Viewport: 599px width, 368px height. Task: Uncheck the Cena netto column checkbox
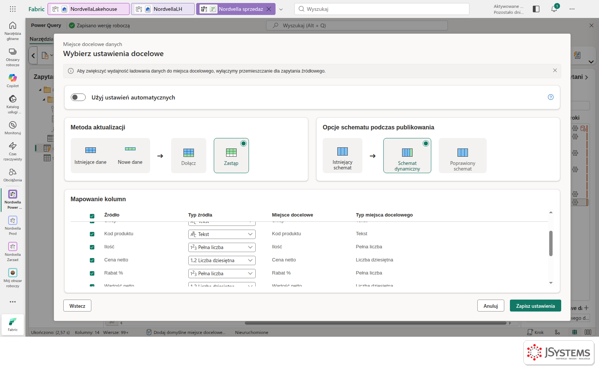92,260
